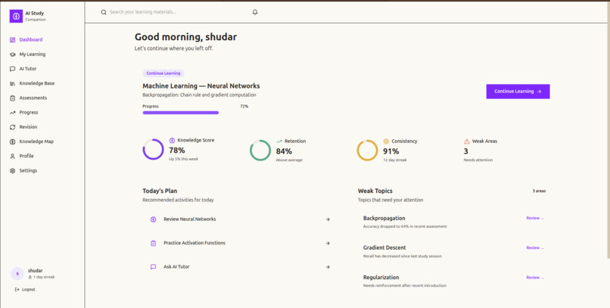Click the Knowledge Score purple ring

pos(154,149)
